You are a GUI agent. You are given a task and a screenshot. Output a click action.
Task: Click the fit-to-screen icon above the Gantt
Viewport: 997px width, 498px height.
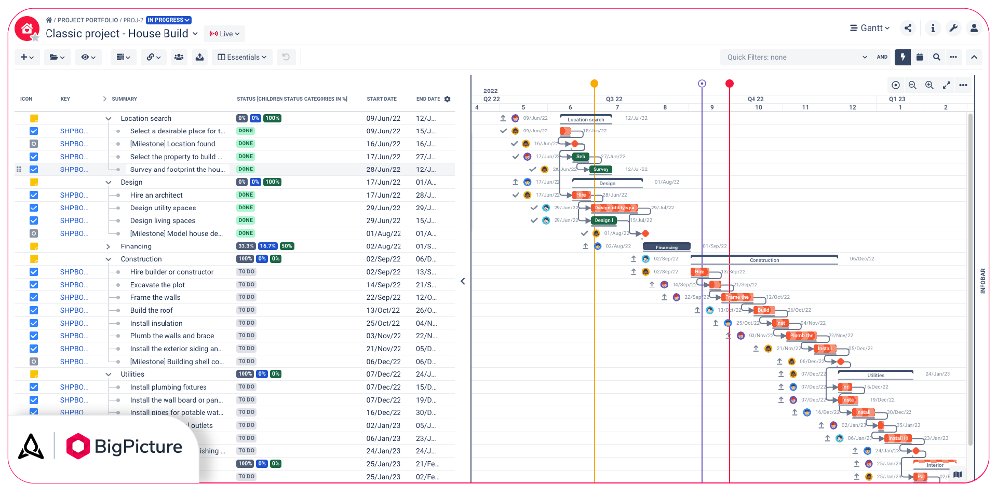point(947,85)
